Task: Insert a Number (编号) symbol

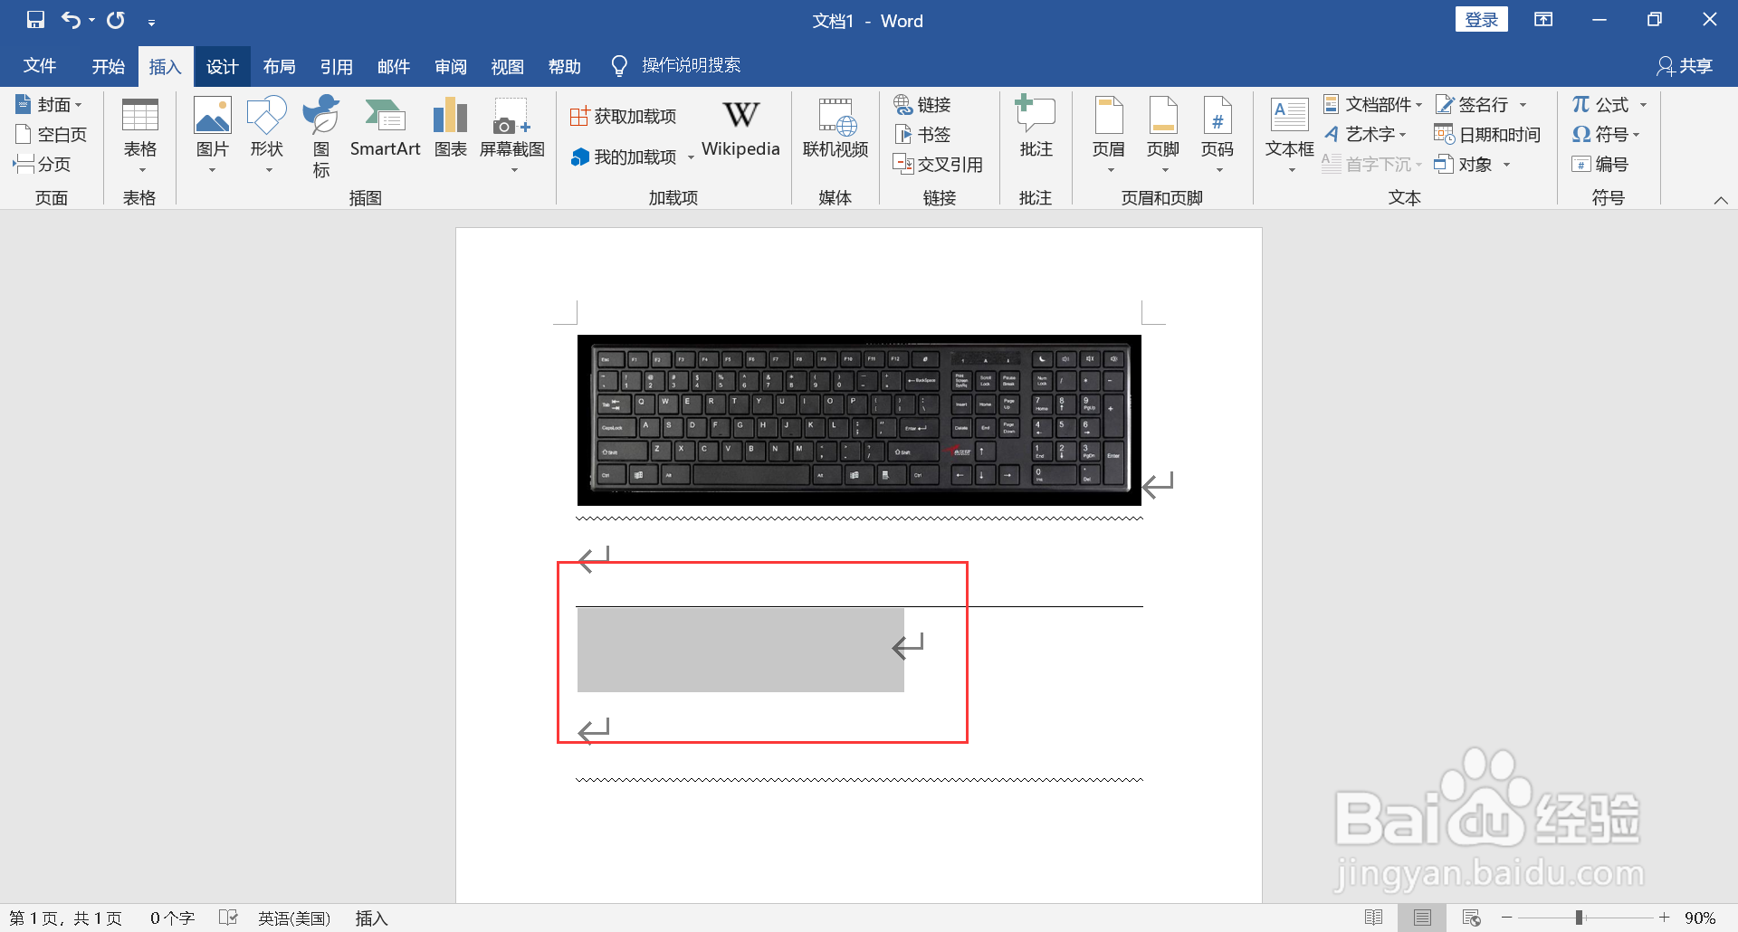Action: (x=1600, y=165)
